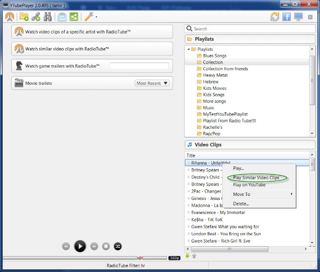Viewport: 320px width, 272px height.
Task: Select Evanescence - My Immortal clip
Action: [218, 213]
